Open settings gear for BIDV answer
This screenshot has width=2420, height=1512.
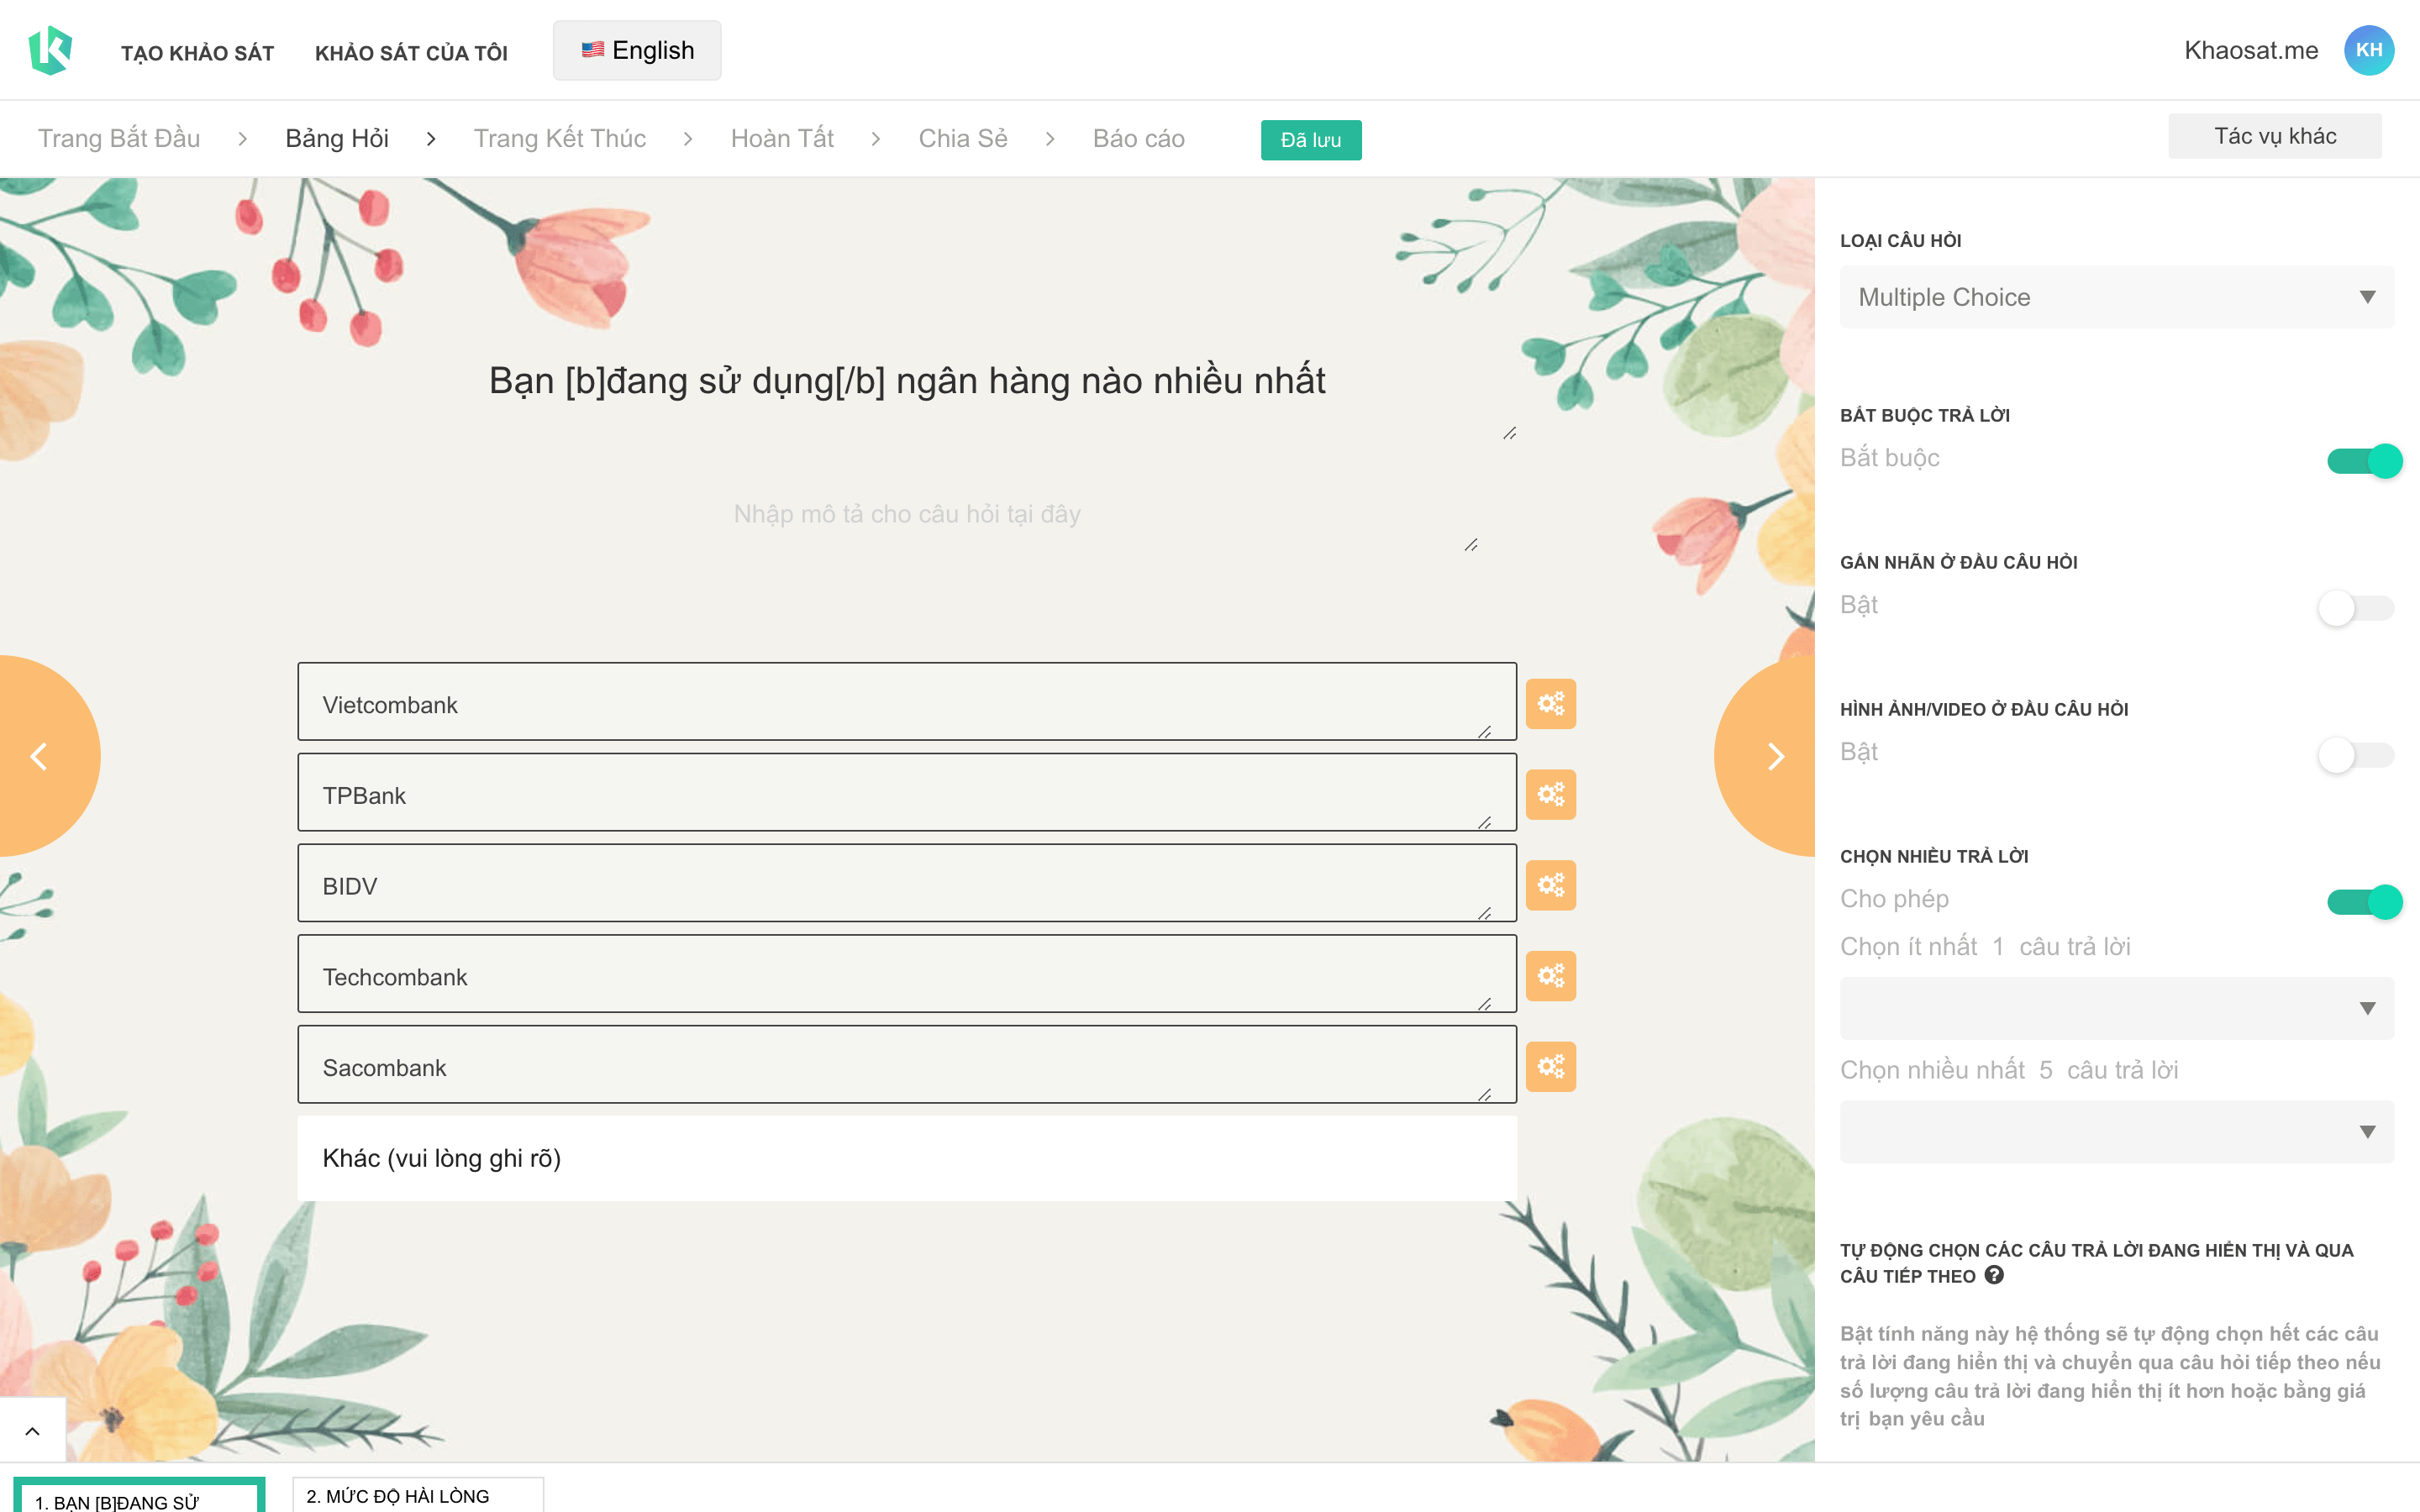1550,885
